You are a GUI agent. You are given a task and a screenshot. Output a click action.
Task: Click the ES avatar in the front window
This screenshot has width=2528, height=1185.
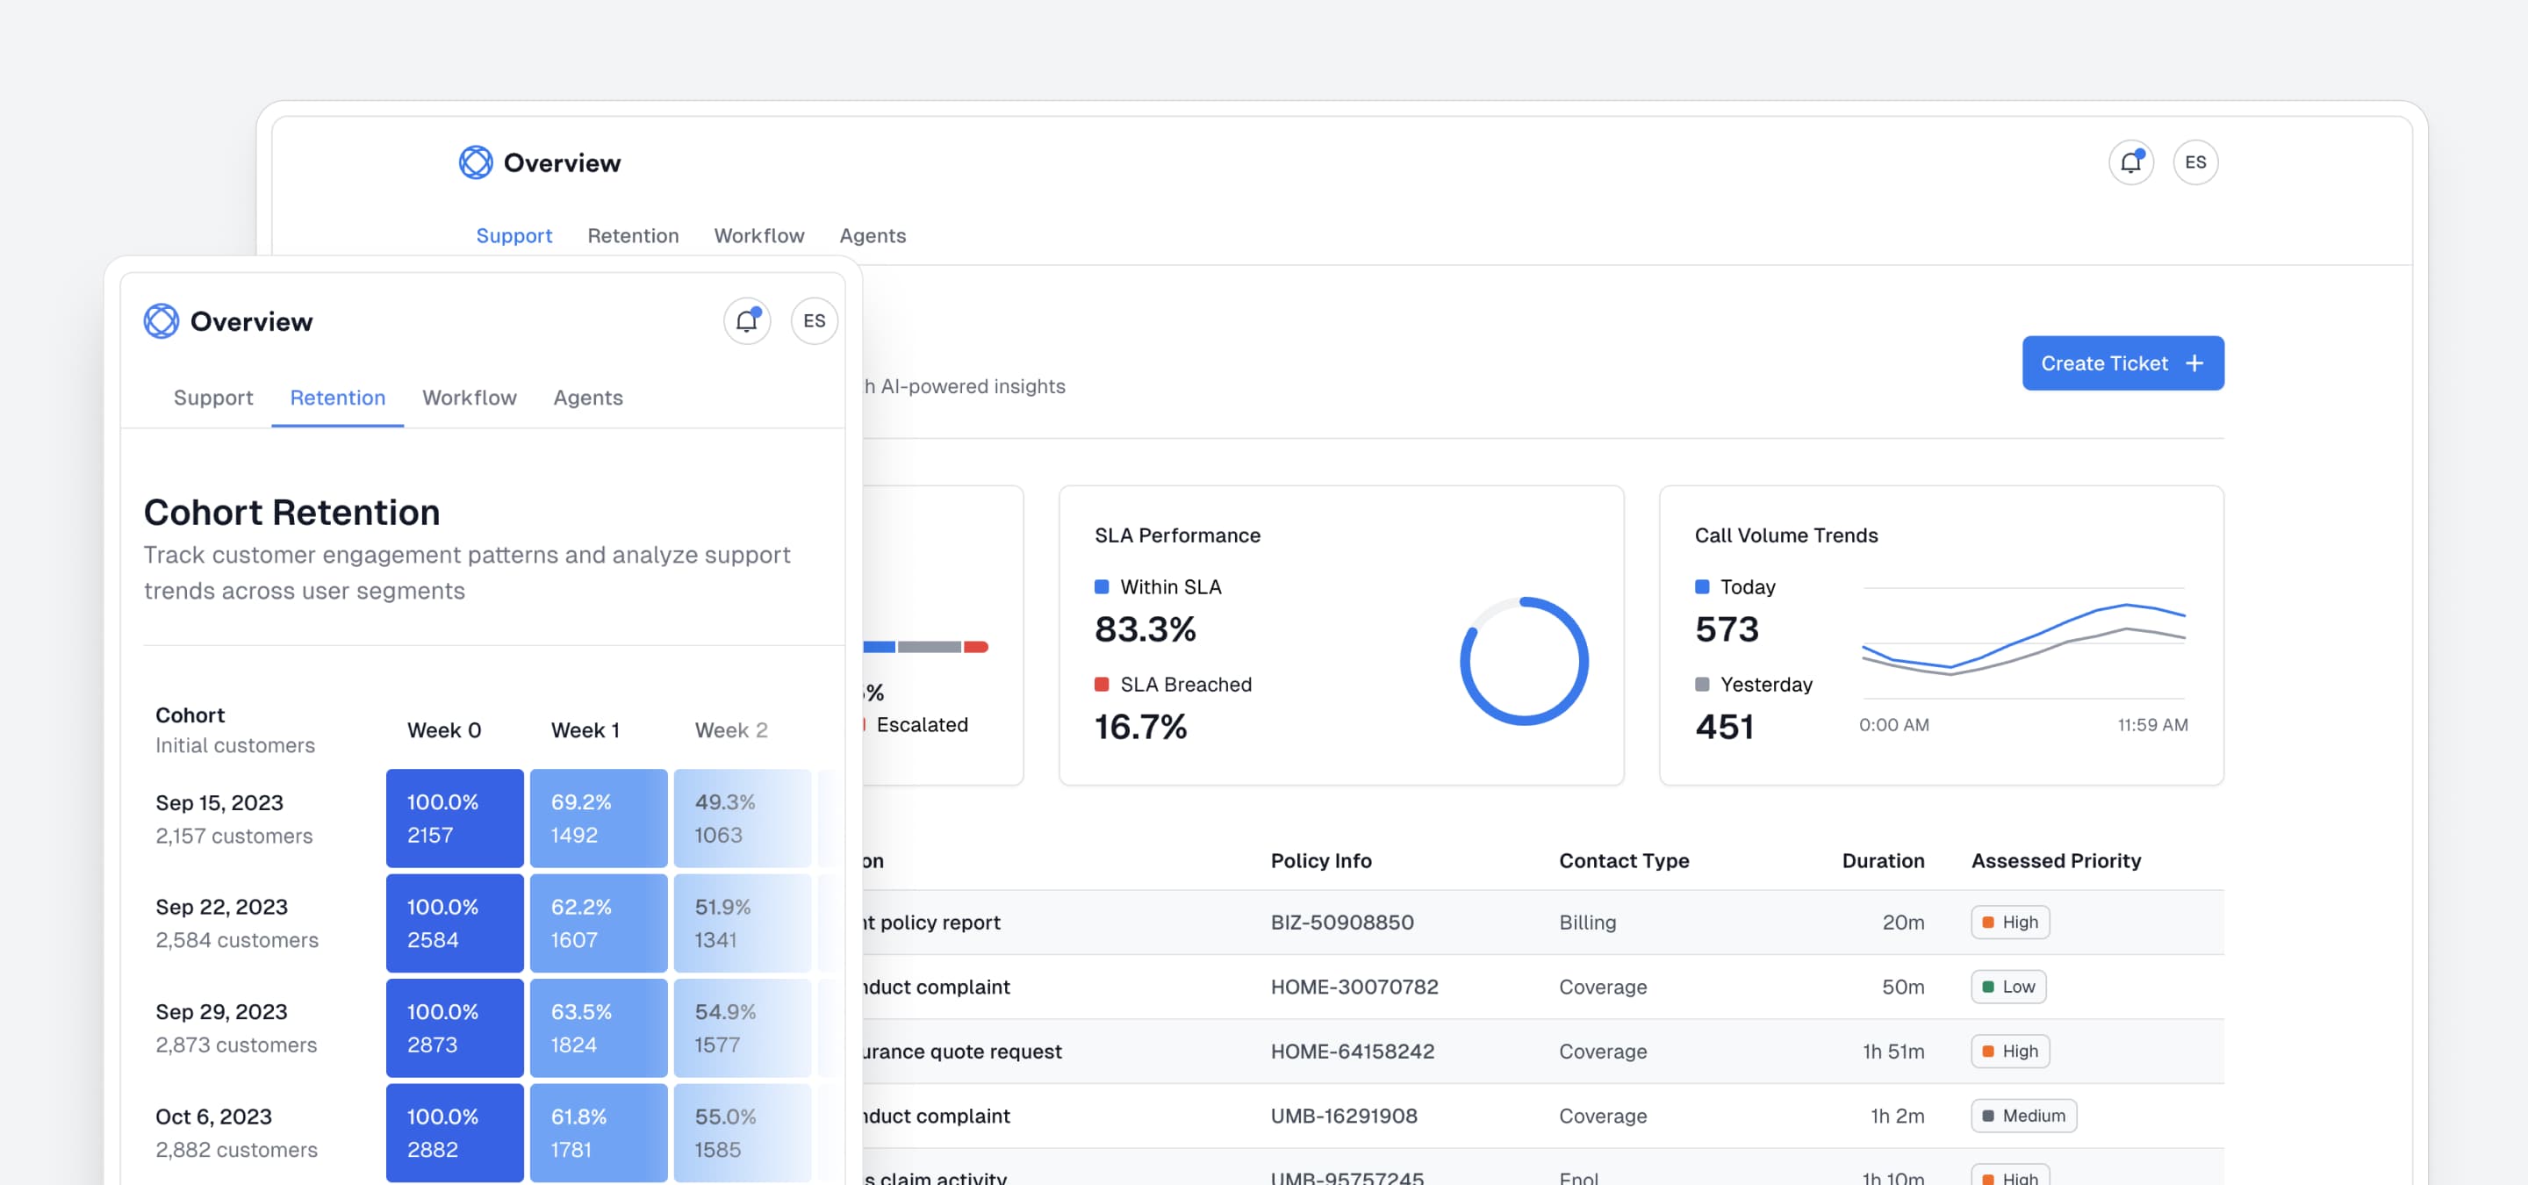[814, 320]
